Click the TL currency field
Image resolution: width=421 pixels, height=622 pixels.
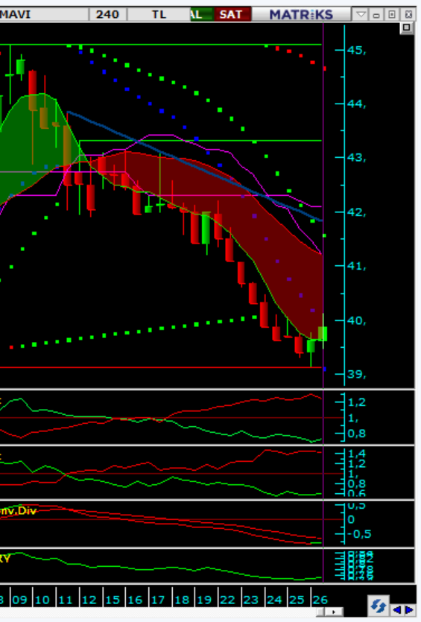click(159, 15)
